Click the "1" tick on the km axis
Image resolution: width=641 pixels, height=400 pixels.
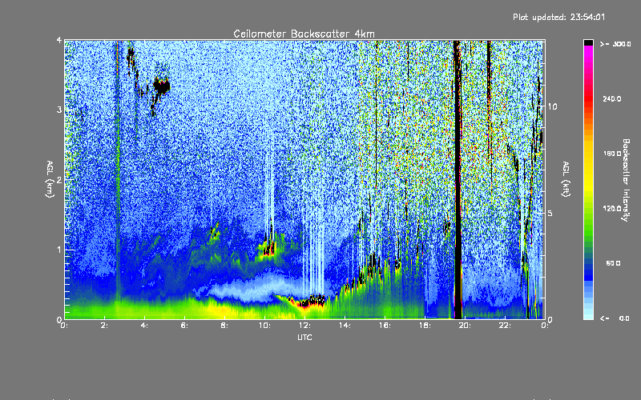[58, 250]
